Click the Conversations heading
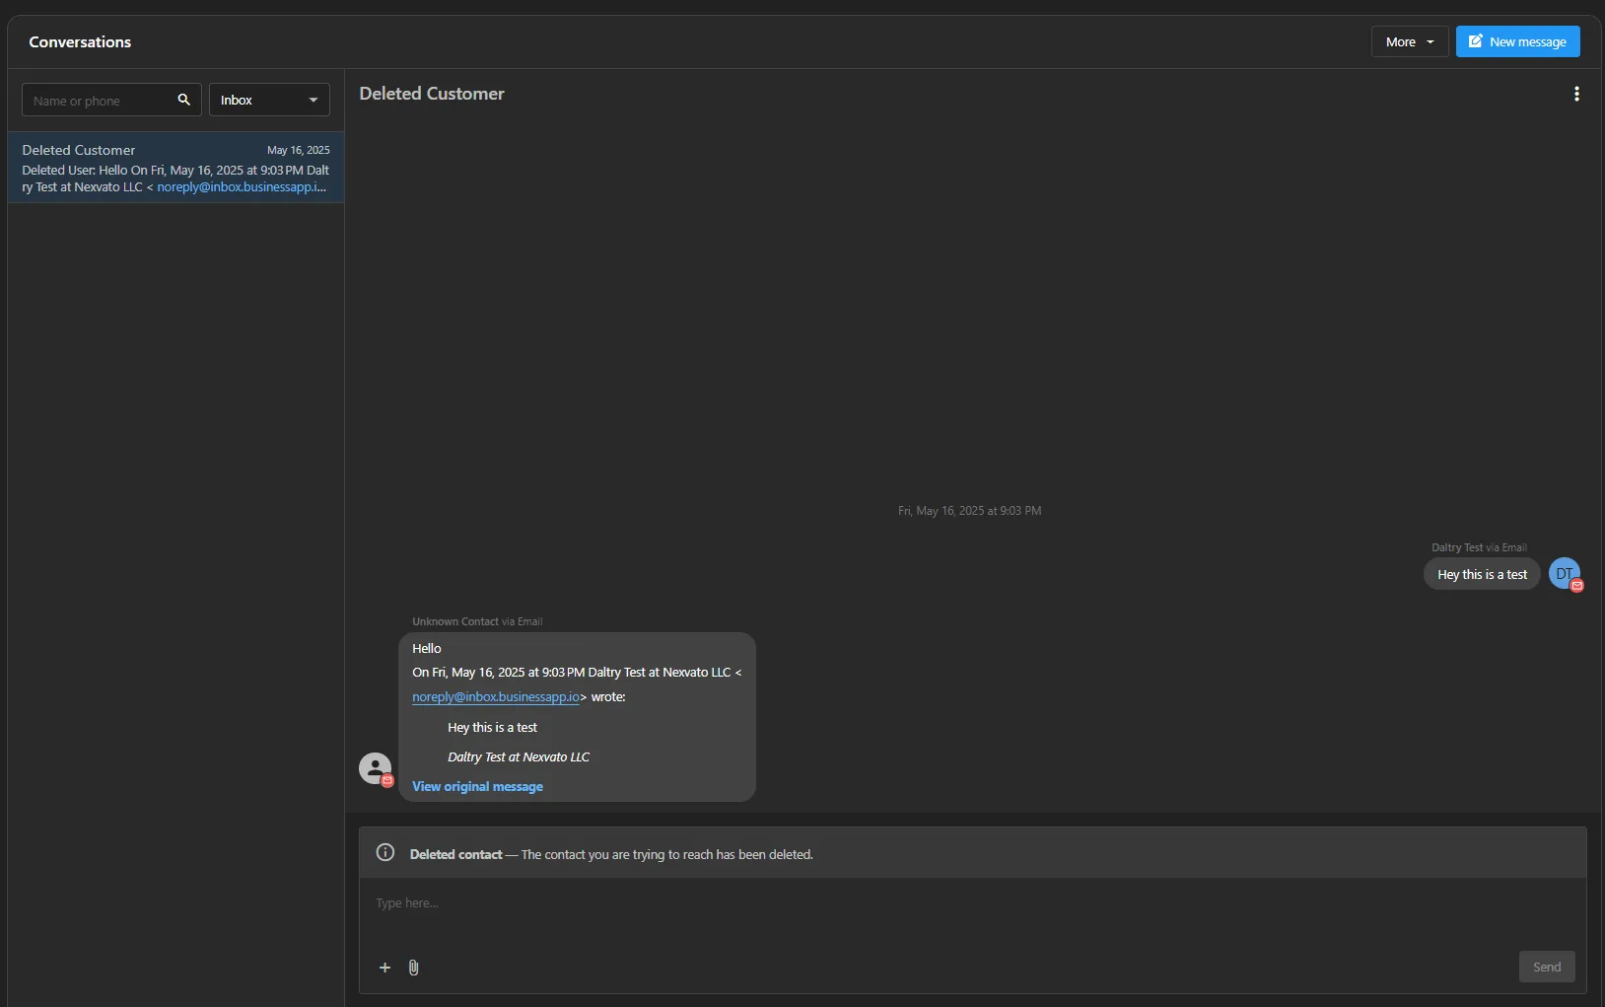Viewport: 1605px width, 1007px height. 81,41
